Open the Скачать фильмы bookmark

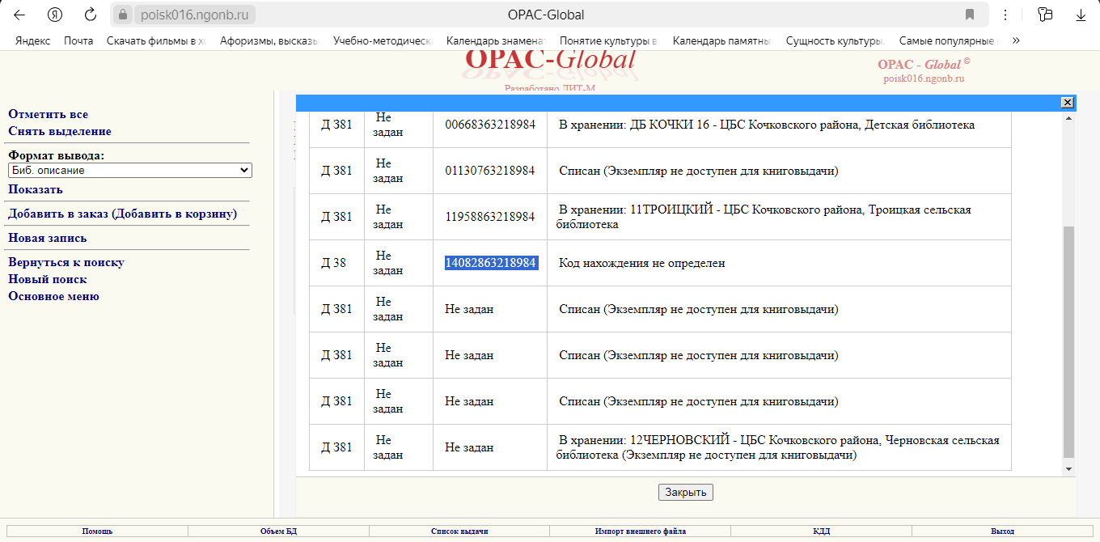(x=157, y=40)
